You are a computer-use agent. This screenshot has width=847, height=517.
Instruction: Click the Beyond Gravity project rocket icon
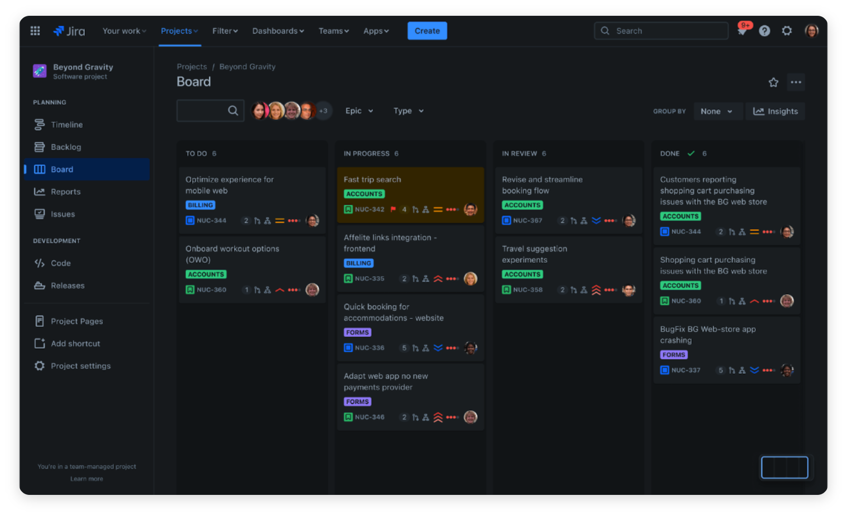pos(40,71)
